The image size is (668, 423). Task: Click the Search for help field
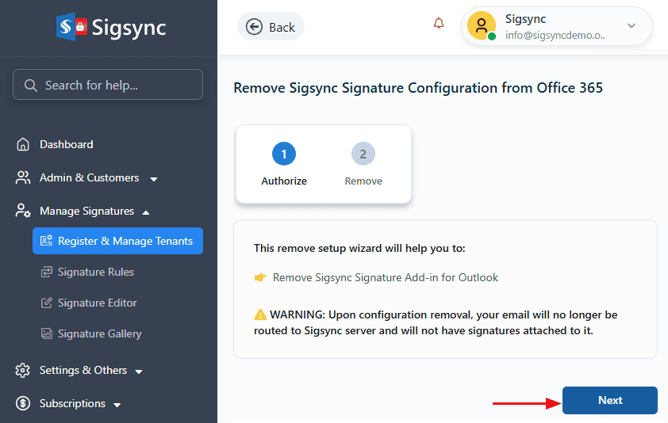tap(108, 85)
